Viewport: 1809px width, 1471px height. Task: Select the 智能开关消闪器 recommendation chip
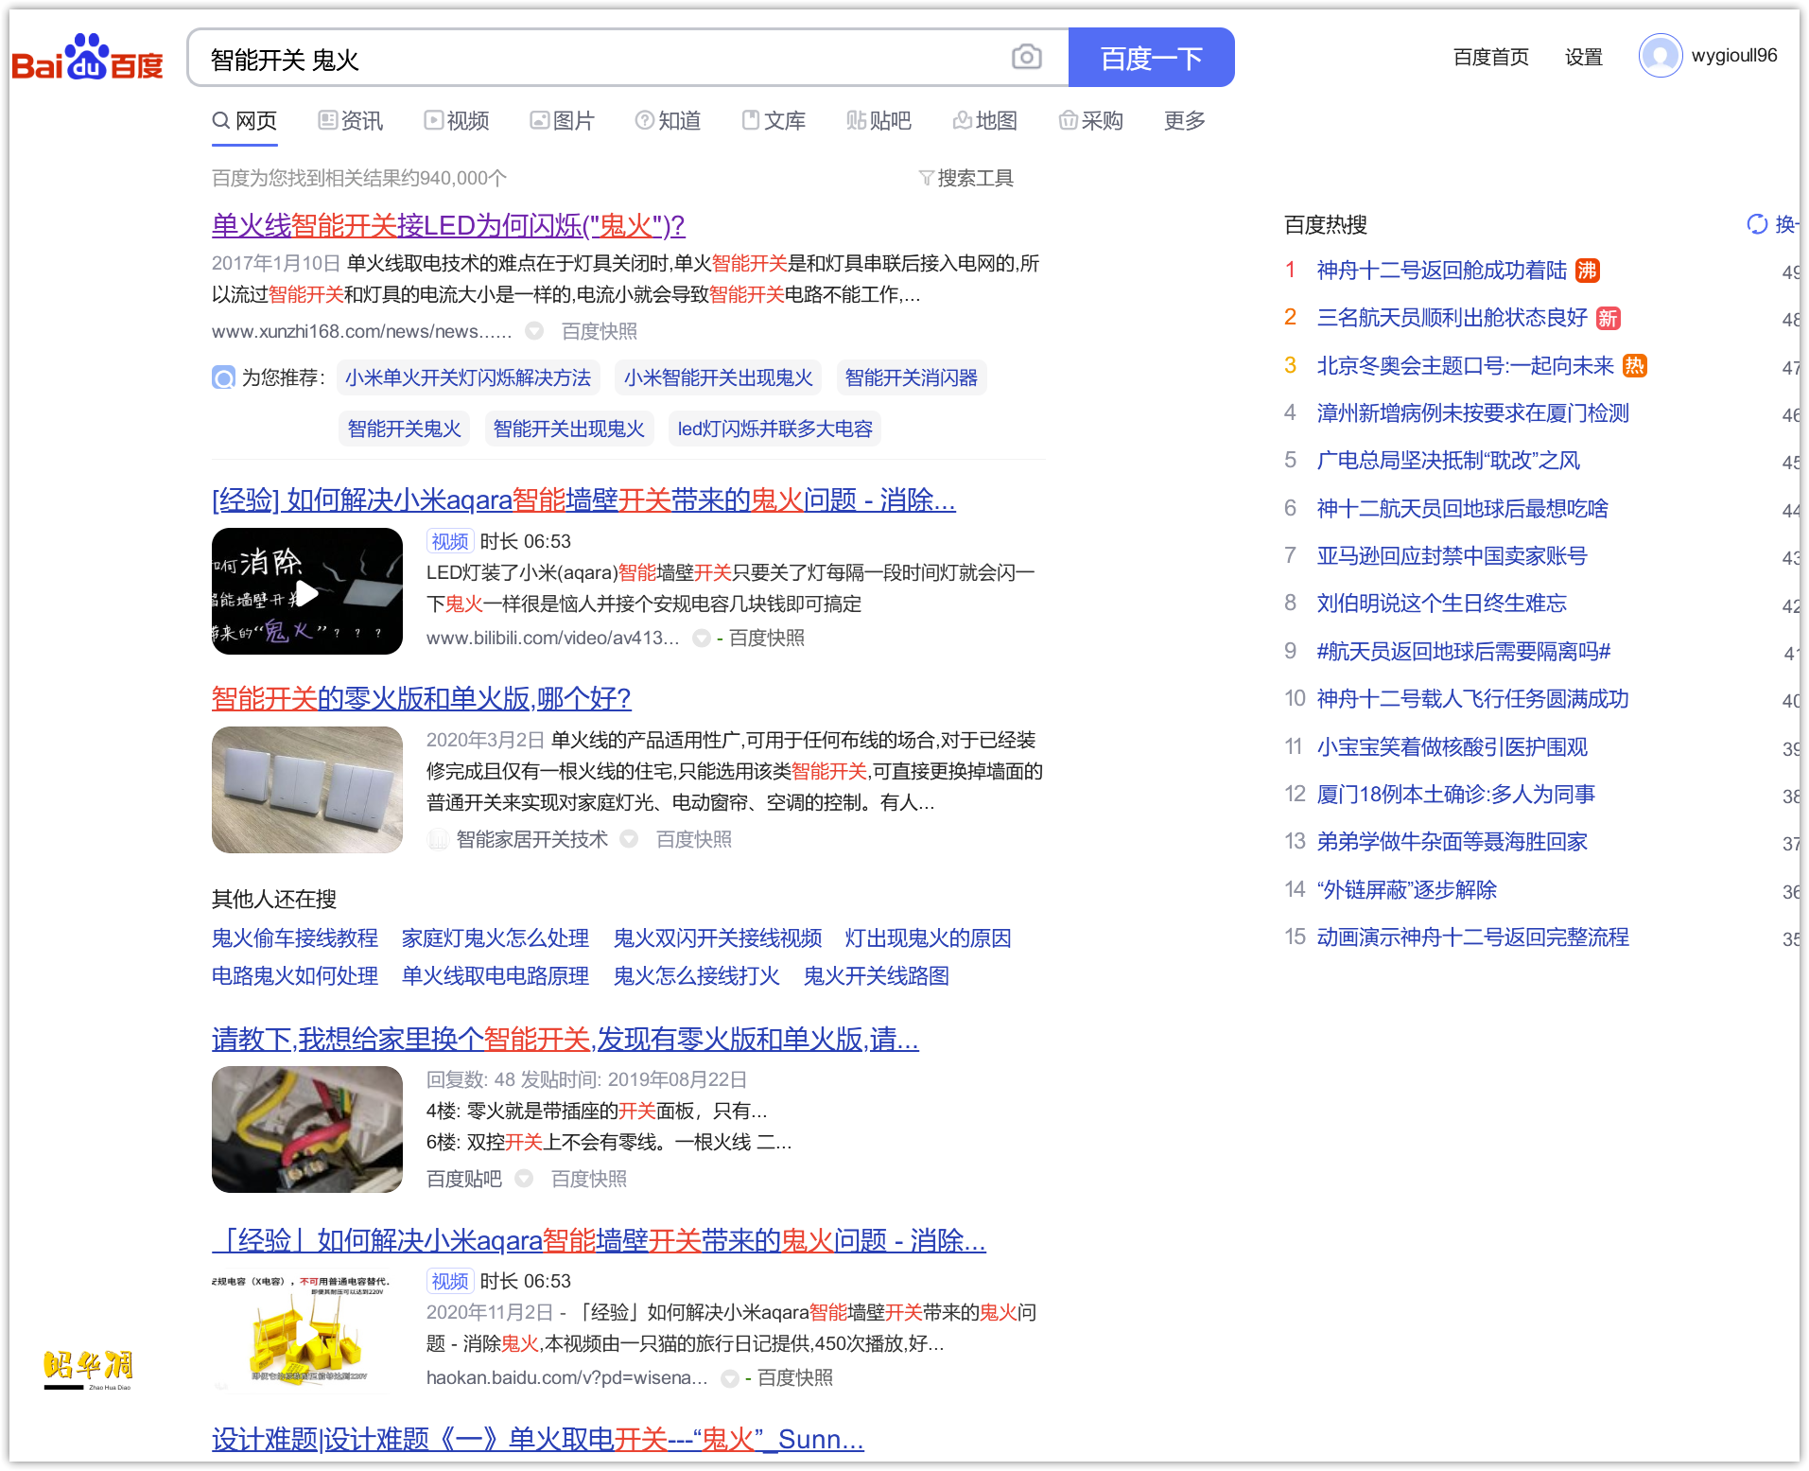pos(912,378)
